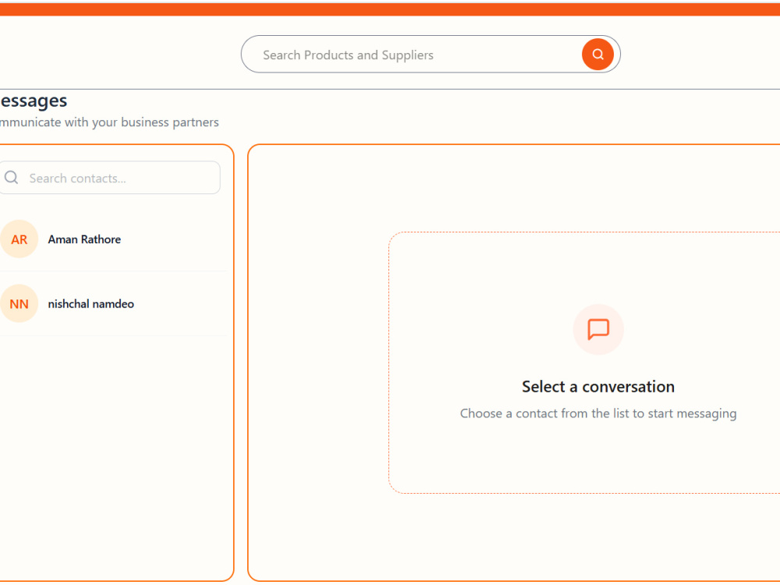This screenshot has width=780, height=585.
Task: Select the AR avatar circle
Action: 19,239
